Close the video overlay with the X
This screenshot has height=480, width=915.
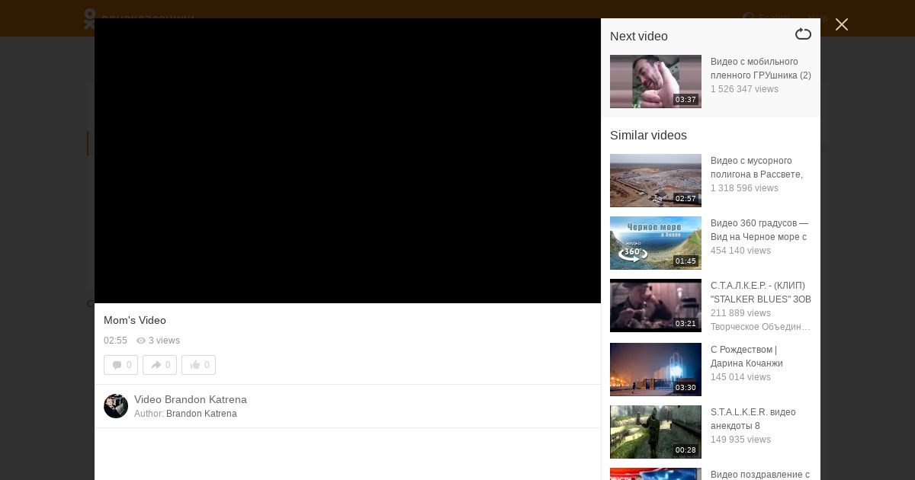[842, 24]
